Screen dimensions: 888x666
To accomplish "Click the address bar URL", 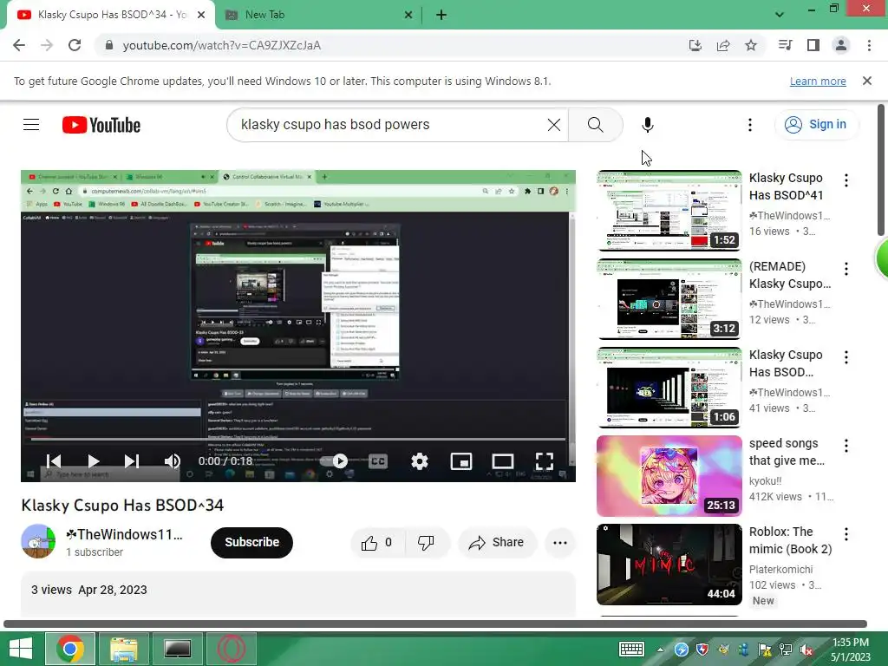I will [221, 45].
